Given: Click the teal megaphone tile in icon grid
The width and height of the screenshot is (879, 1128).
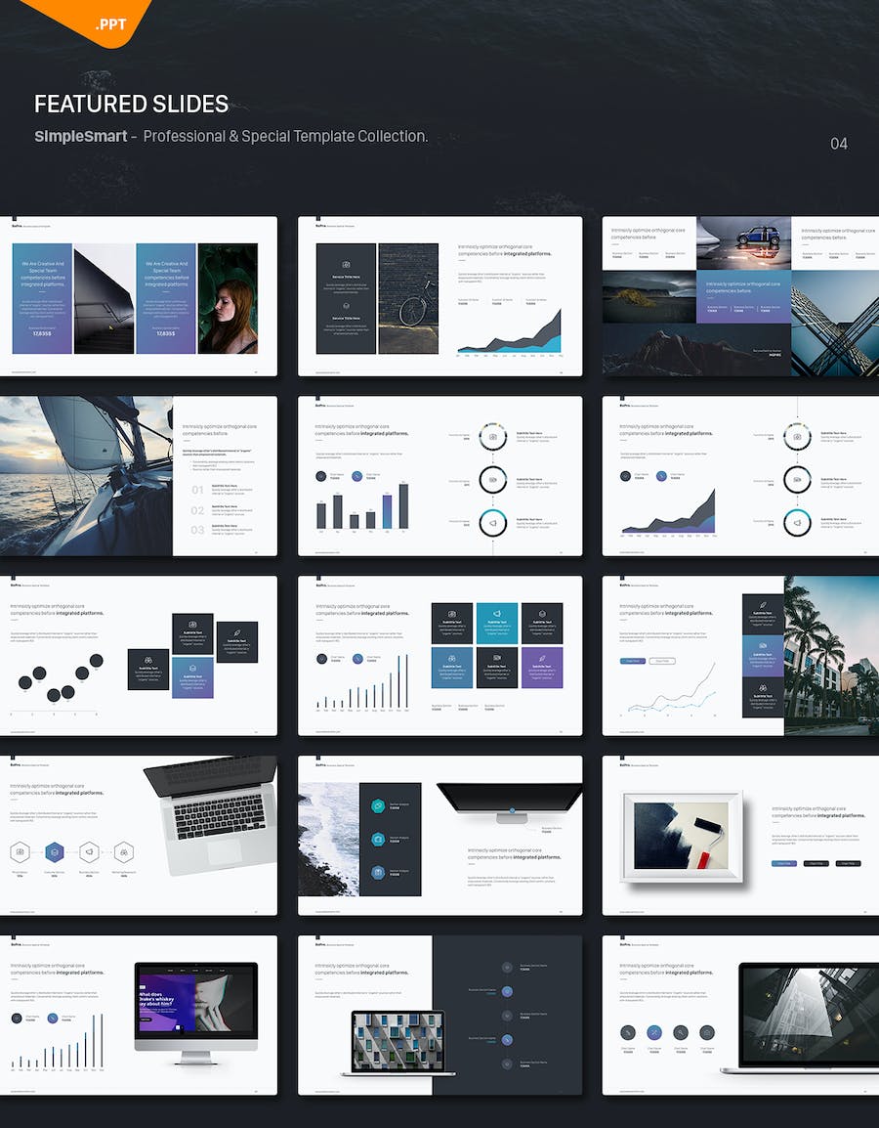Looking at the screenshot, I should 498,623.
